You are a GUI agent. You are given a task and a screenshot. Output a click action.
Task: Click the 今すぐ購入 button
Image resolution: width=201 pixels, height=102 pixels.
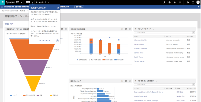(79, 7)
